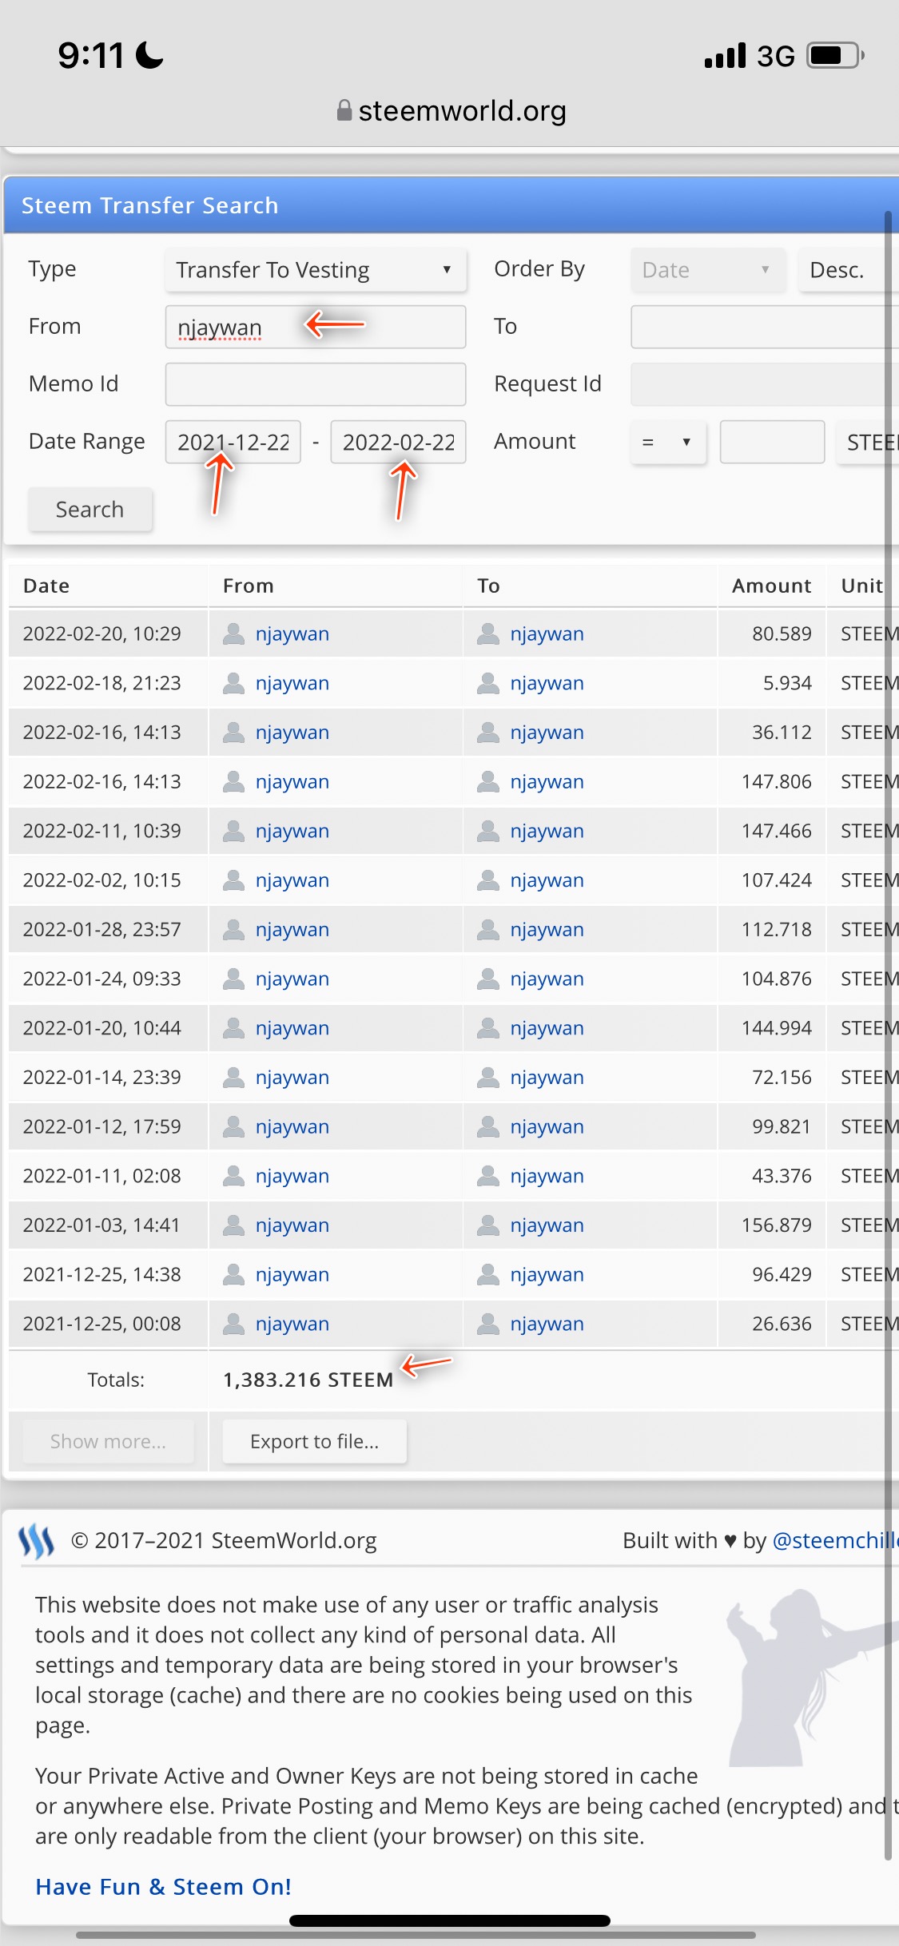Expand the Order By Date dropdown
The width and height of the screenshot is (899, 1946).
708,270
